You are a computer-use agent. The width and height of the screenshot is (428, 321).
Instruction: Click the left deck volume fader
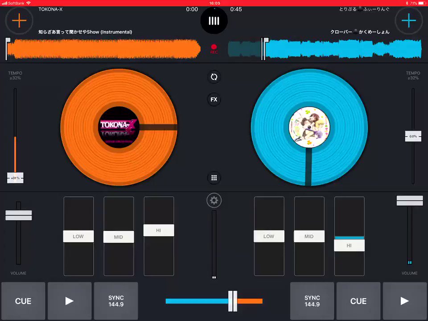point(19,215)
